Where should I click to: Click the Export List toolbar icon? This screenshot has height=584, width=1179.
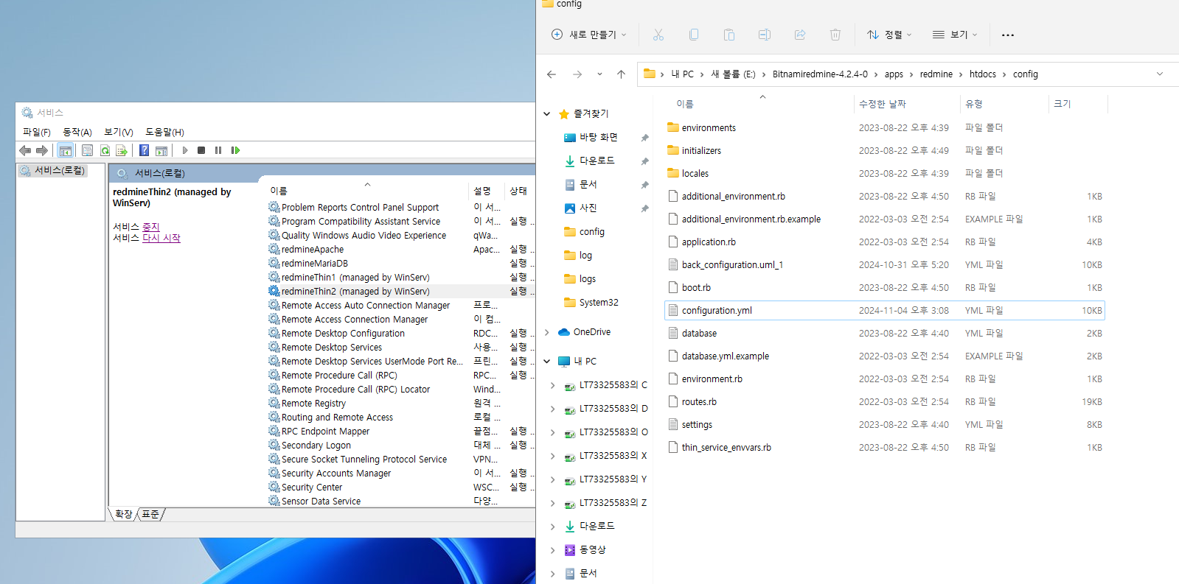pyautogui.click(x=122, y=150)
